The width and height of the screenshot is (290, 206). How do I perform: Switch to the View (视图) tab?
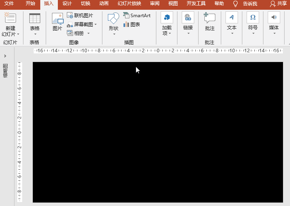[173, 4]
